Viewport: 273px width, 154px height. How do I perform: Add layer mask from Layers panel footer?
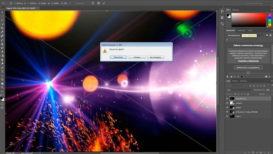coord(253,152)
